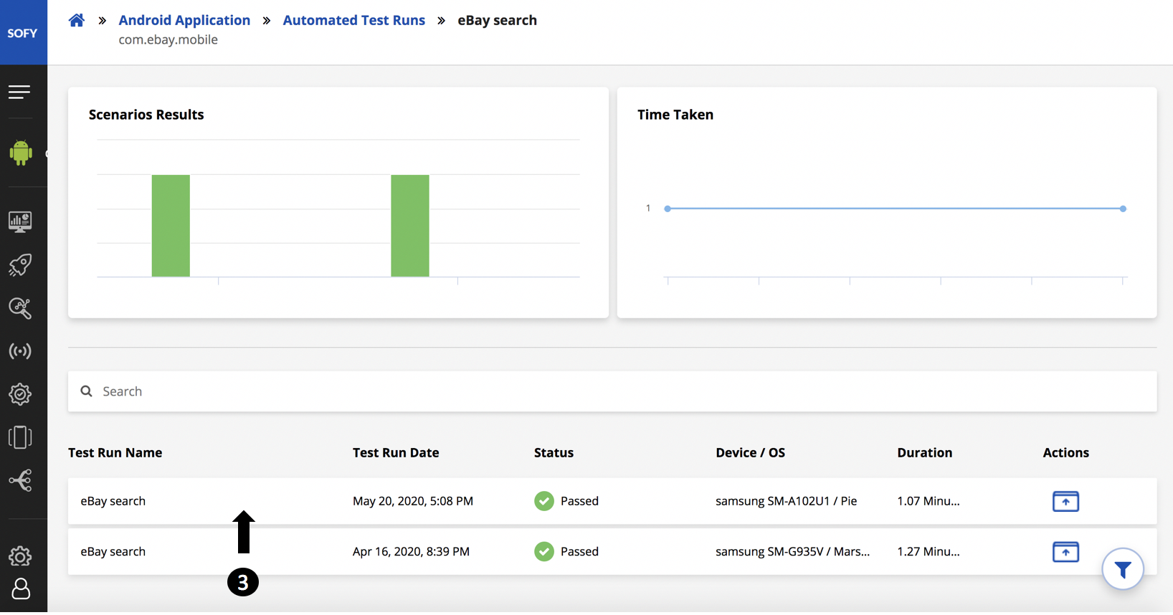Screen dimensions: 1173x615
Task: Click first green bar in Scenarios Results
Action: point(171,226)
